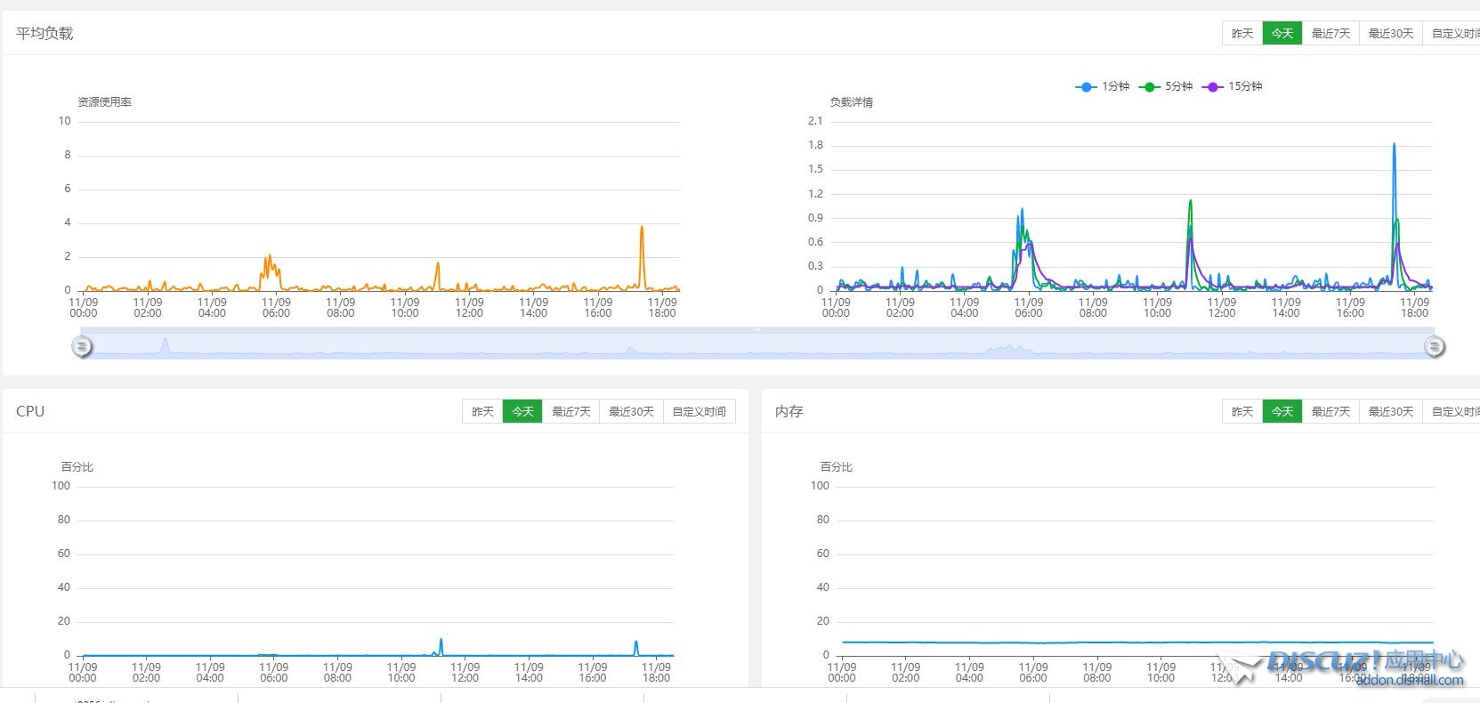Click the left zoom slider handle
This screenshot has width=1480, height=703.
pos(82,346)
